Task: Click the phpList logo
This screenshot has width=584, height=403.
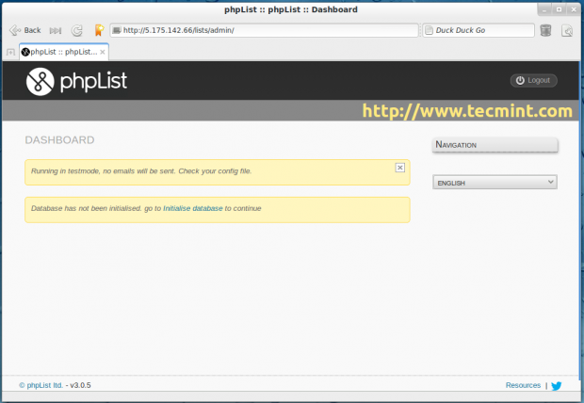Action: tap(76, 81)
